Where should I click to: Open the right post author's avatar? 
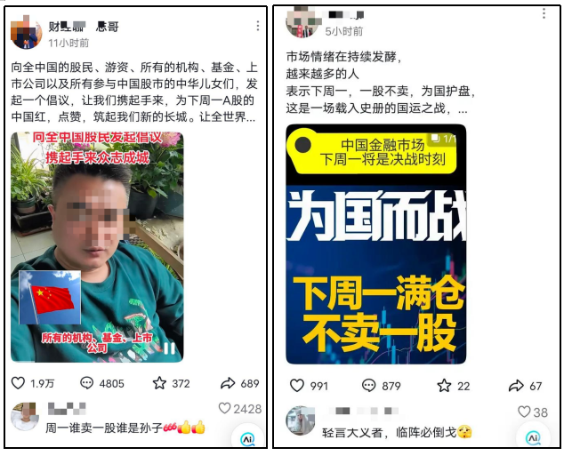(302, 22)
